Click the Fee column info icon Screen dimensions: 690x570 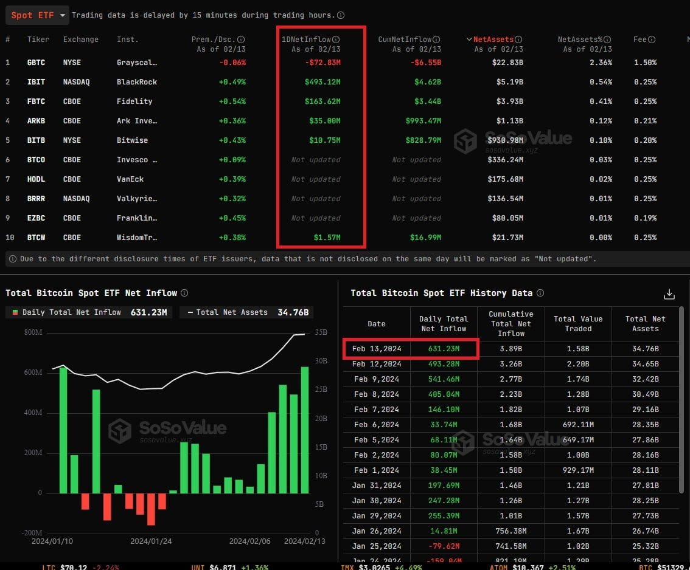point(650,39)
